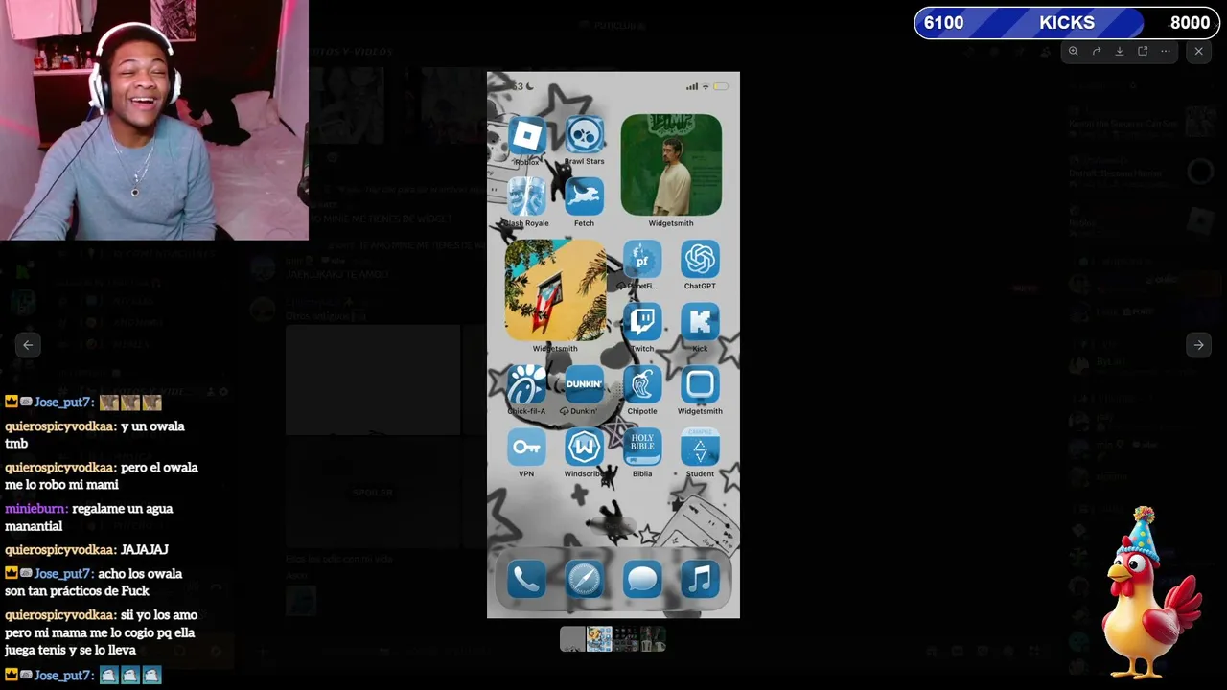The image size is (1227, 690).
Task: Go to the next image with right arrow
Action: [1198, 345]
